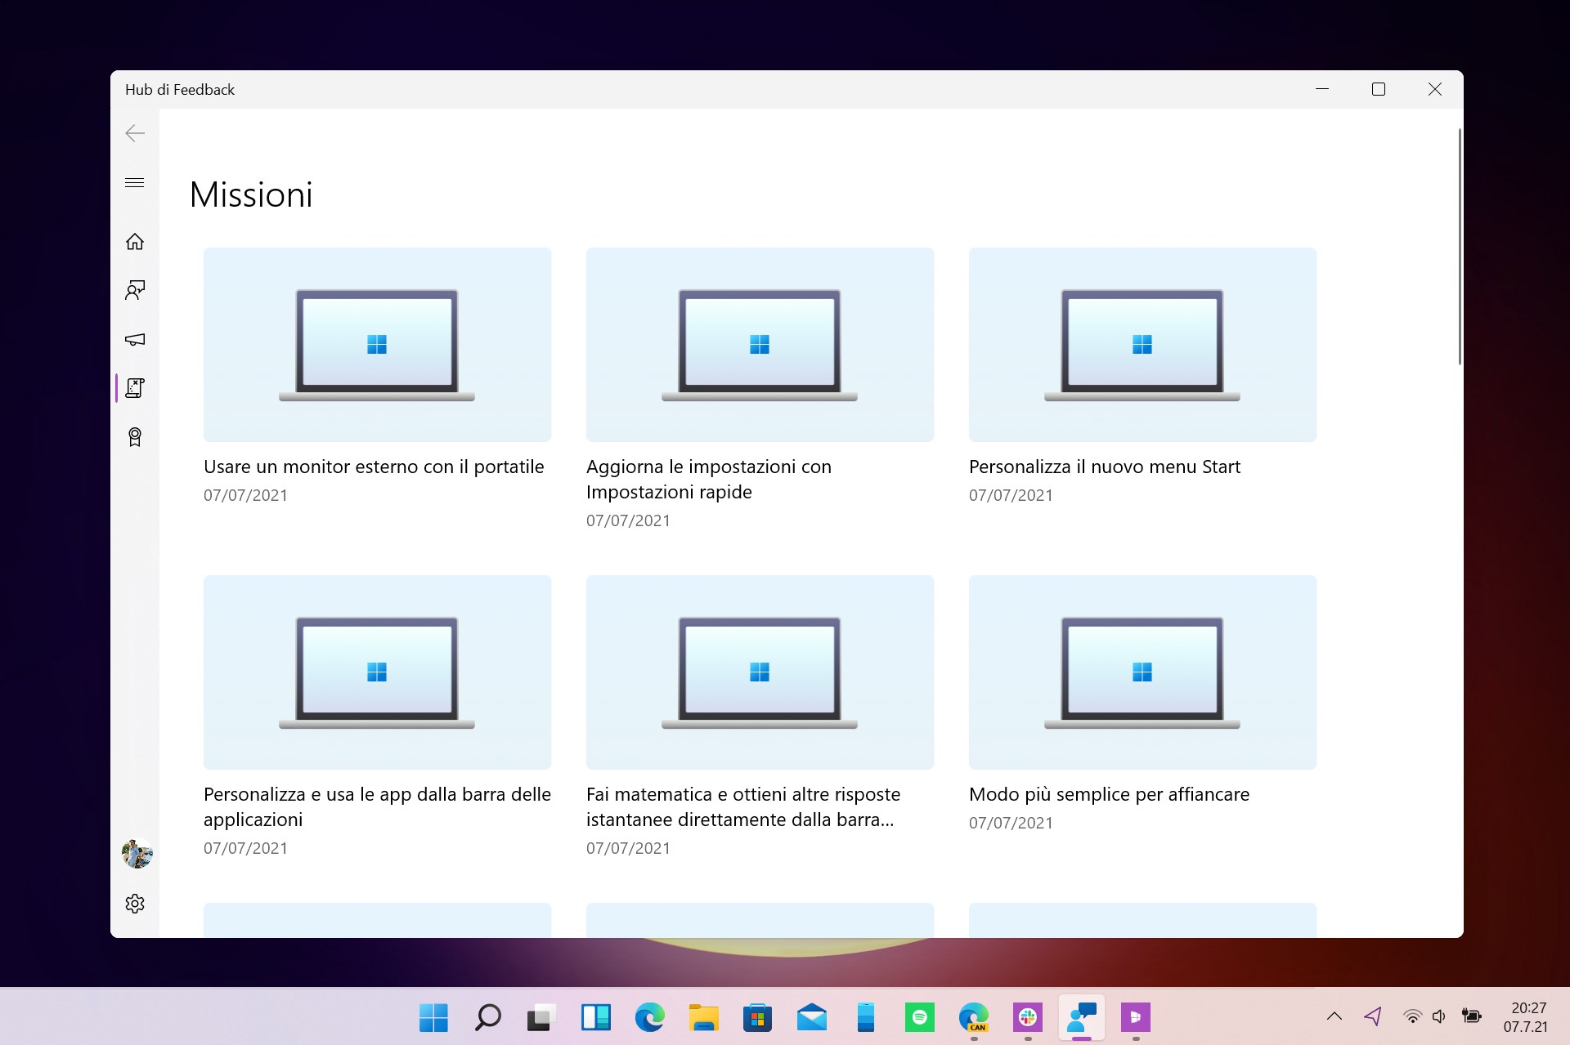Open thumbnail for taskbar apps mission
The image size is (1570, 1045).
pyautogui.click(x=377, y=672)
